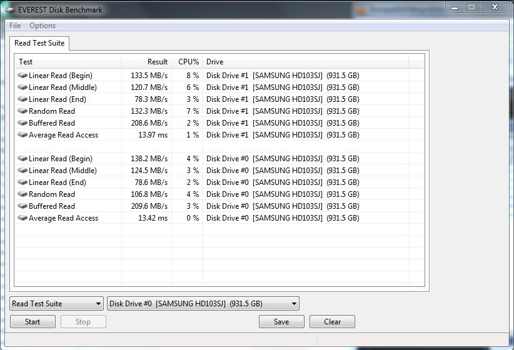Sort by the Test column header
Image resolution: width=514 pixels, height=350 pixels.
pos(68,62)
